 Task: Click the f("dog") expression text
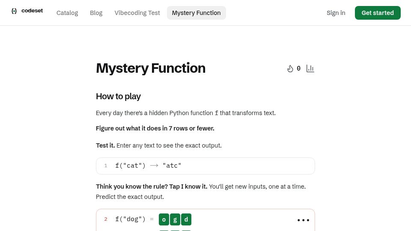[130, 219]
